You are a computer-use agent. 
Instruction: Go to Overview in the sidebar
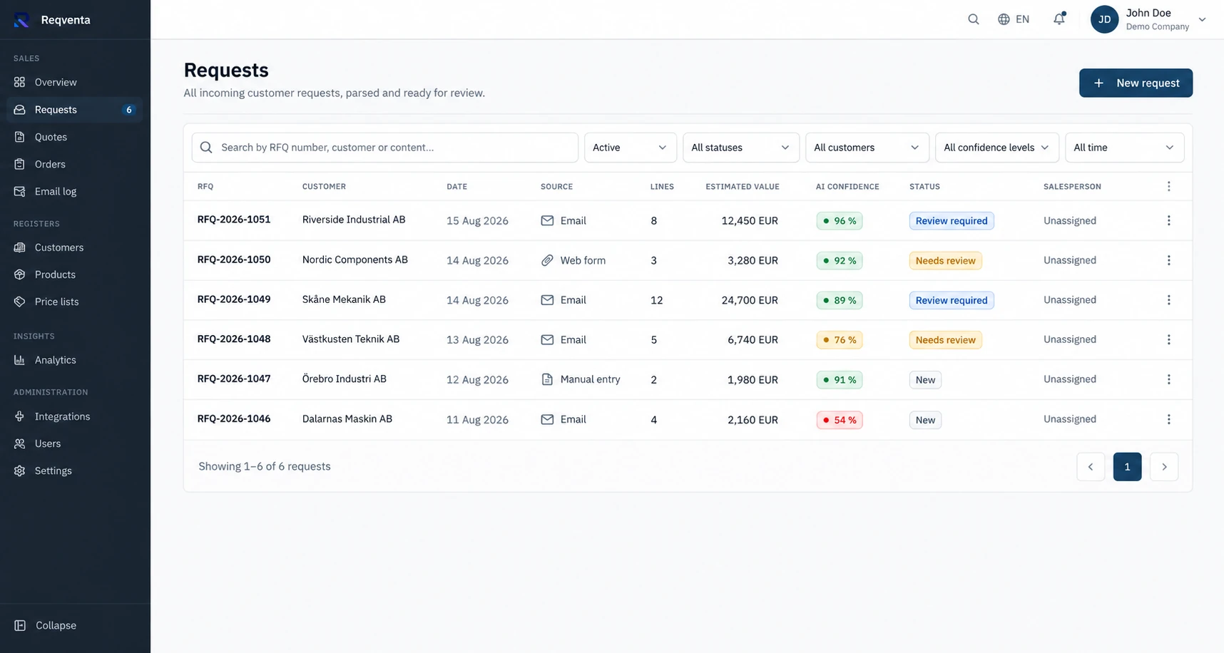coord(74,82)
